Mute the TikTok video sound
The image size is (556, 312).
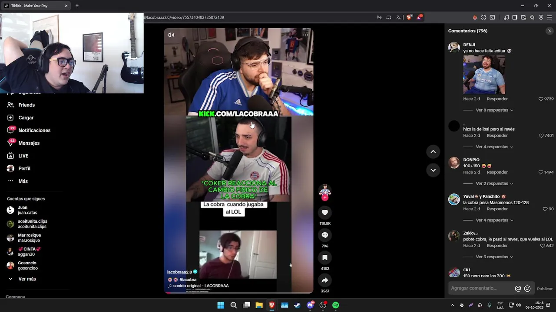171,35
